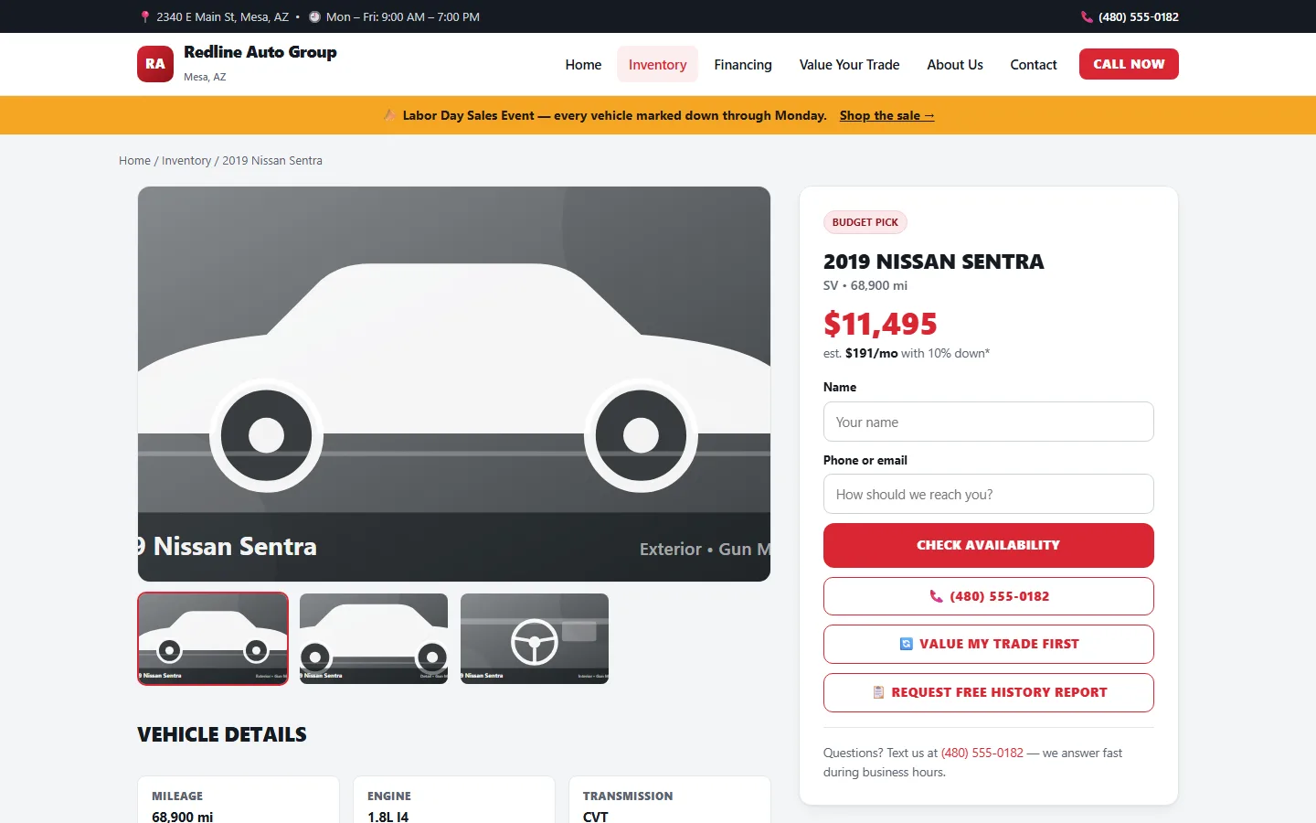Click the $11,495 price

[880, 324]
